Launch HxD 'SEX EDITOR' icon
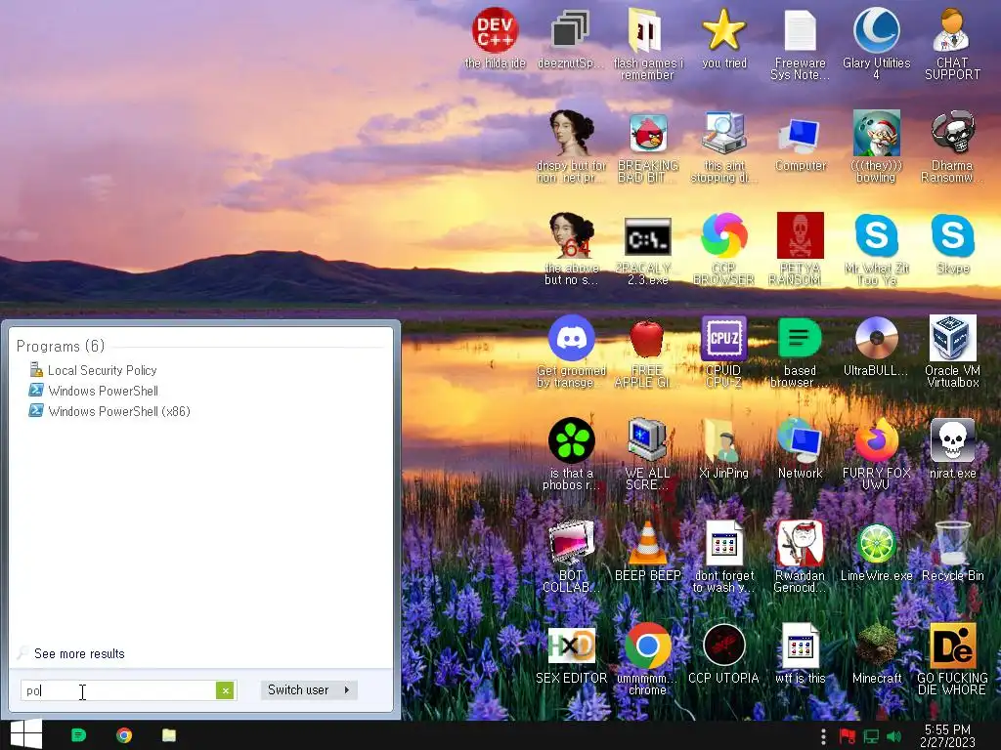 [571, 646]
